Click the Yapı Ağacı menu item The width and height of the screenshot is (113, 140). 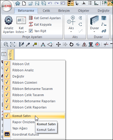pos(20,128)
